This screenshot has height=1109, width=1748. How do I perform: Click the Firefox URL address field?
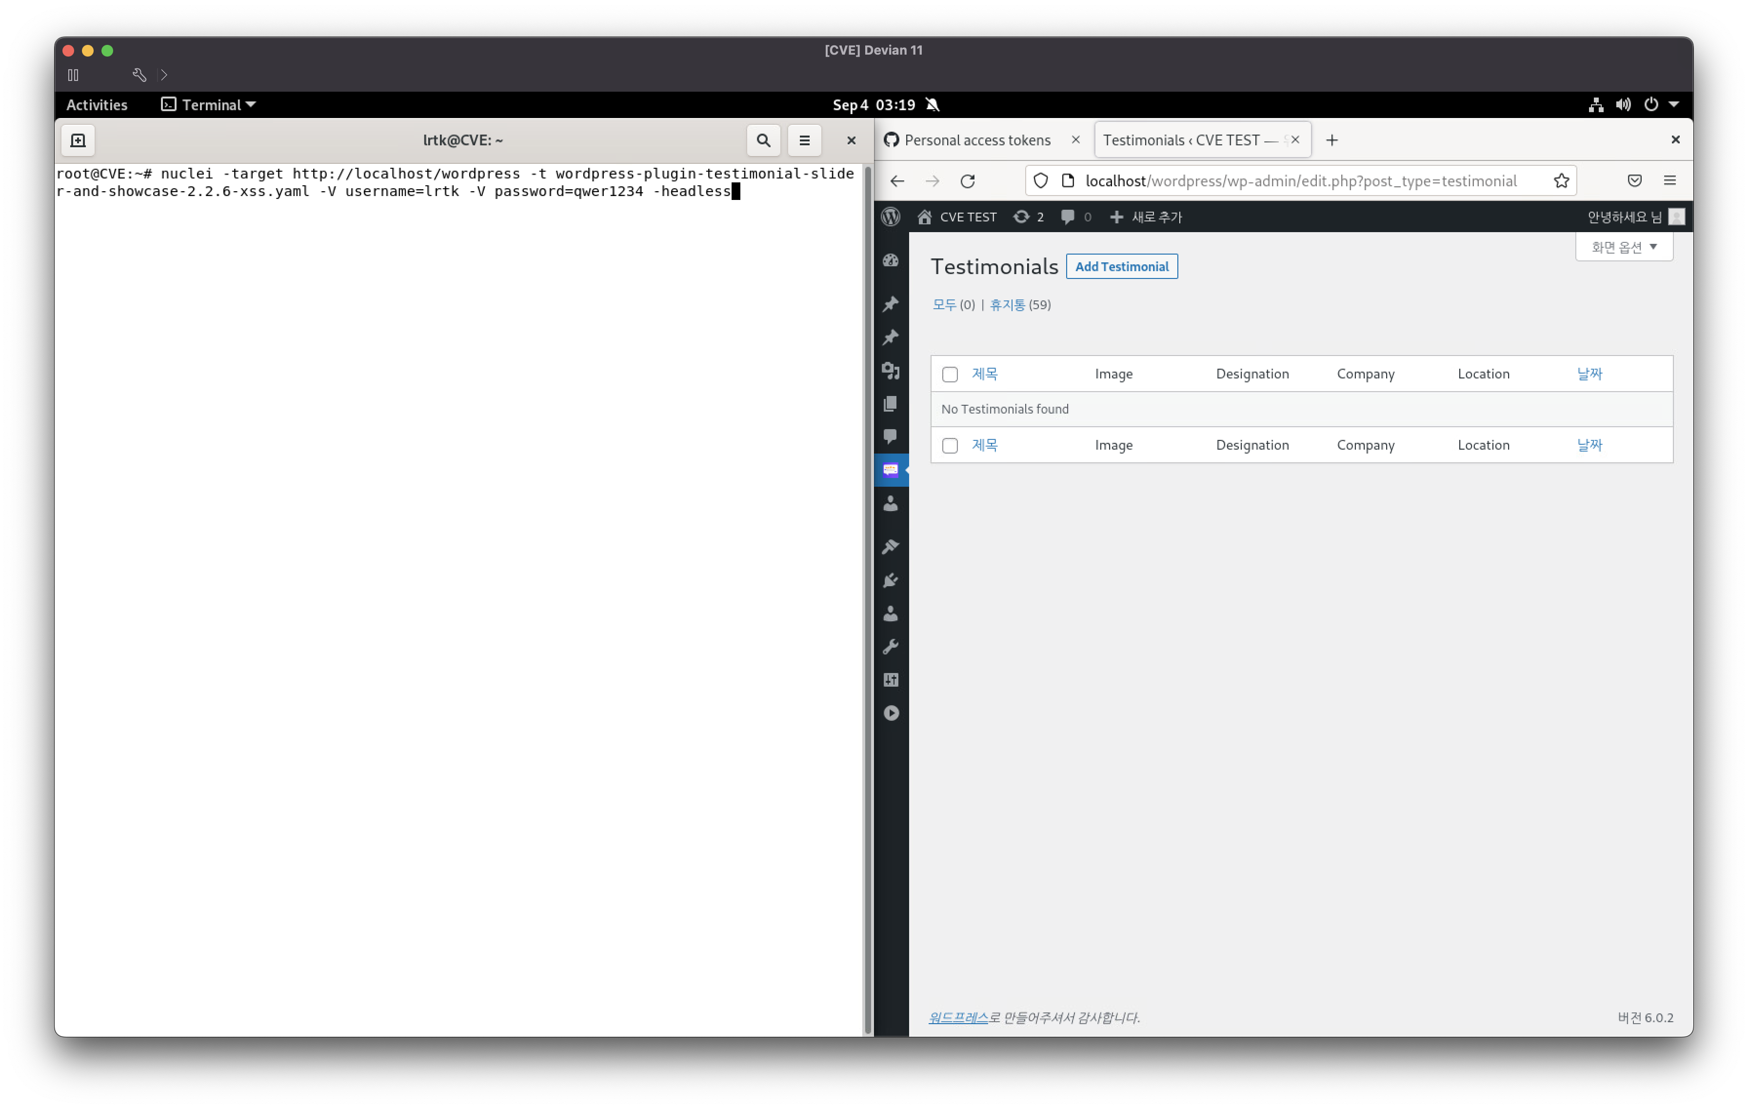point(1299,181)
